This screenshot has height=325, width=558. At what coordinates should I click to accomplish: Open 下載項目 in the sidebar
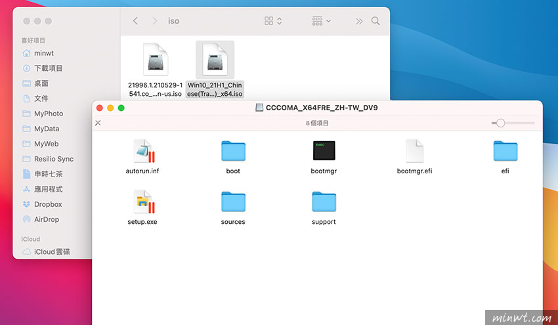pyautogui.click(x=43, y=68)
